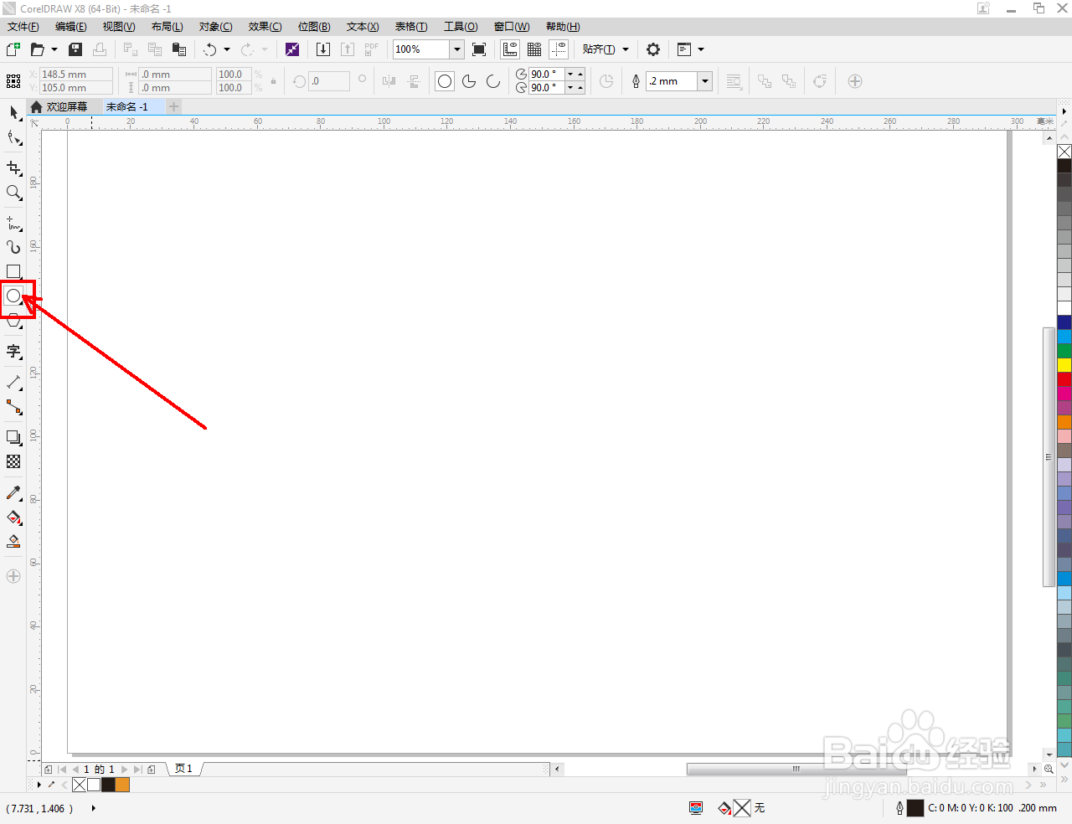The width and height of the screenshot is (1072, 824).
Task: Select the Drop Shadow tool
Action: pyautogui.click(x=13, y=437)
